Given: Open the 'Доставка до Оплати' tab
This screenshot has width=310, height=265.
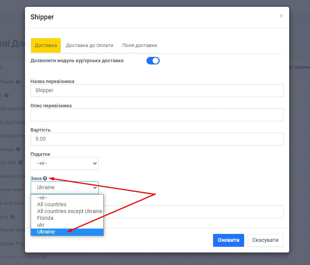Looking at the screenshot, I should (x=89, y=45).
